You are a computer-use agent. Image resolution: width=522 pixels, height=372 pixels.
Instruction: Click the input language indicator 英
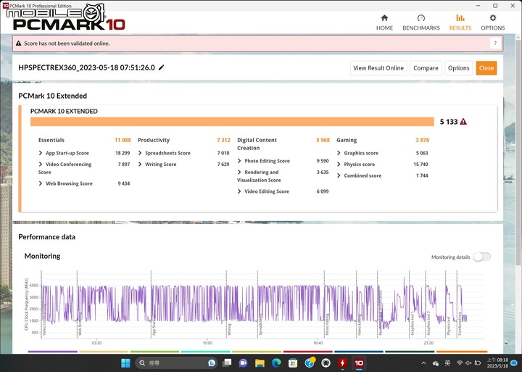448,363
